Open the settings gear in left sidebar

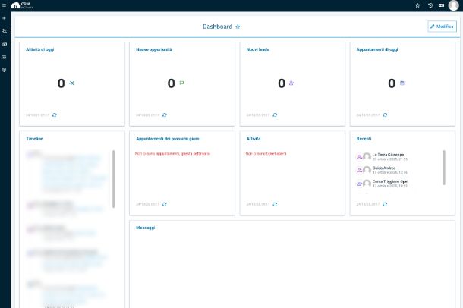(x=5, y=70)
